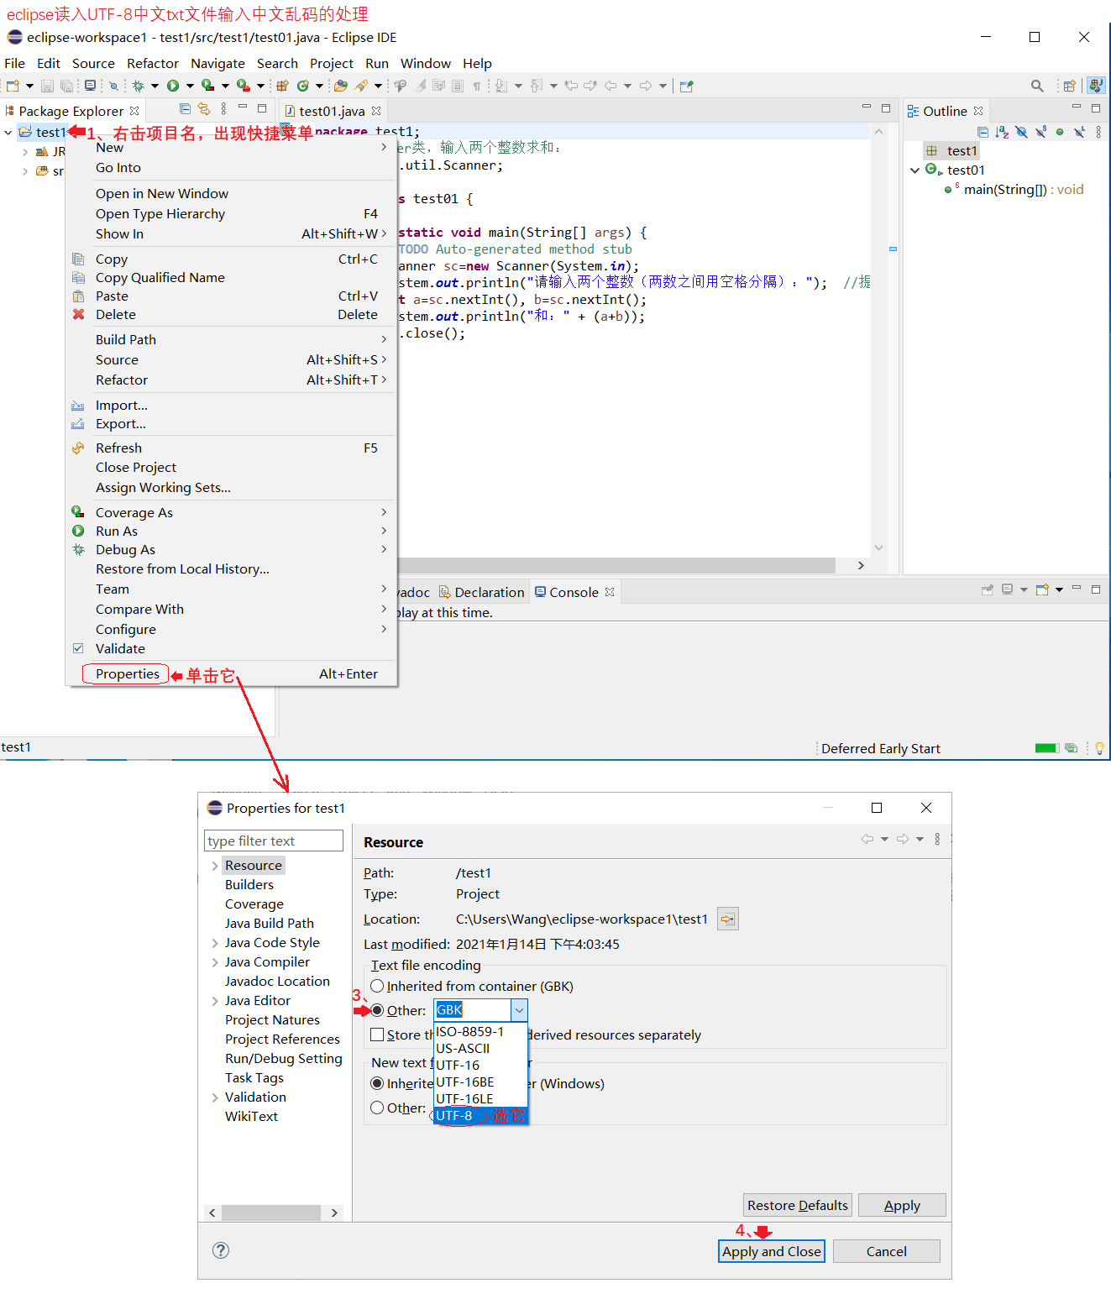Switch to the Declaration tab
The height and width of the screenshot is (1299, 1111).
(489, 591)
